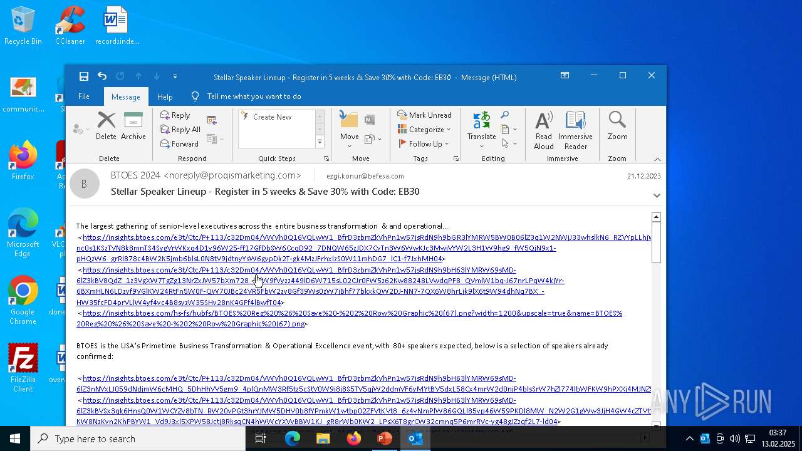Open the BTOES Reg & Save graphic link
Viewport: 802px width, 451px height.
[349, 319]
